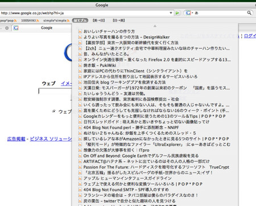Click the ログイン link
Viewport: 256px width, 206px height.
(250, 36)
